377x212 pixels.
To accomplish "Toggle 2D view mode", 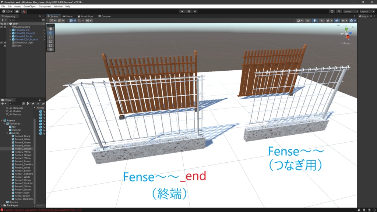I will (307, 21).
